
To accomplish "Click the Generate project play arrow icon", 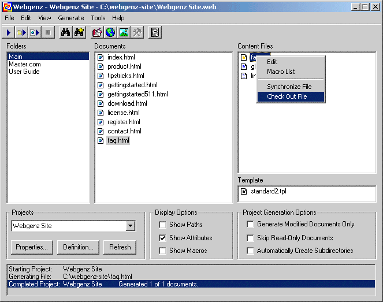I will [x=8, y=32].
